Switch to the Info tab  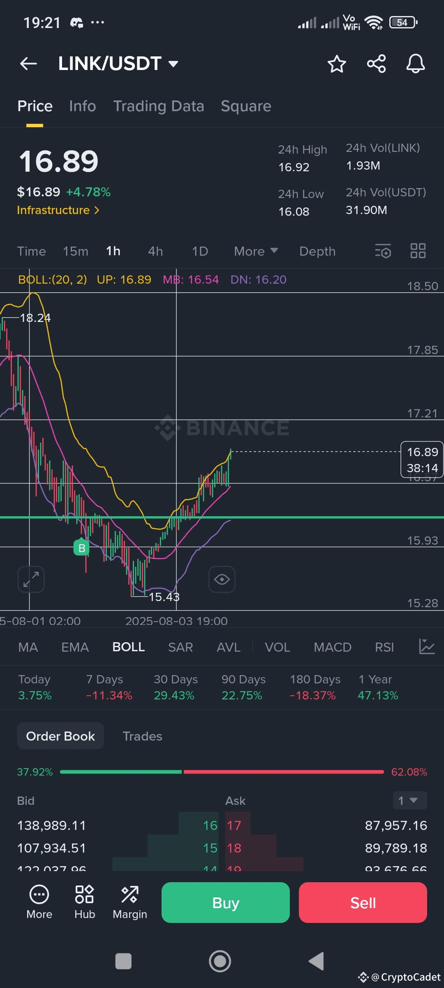click(83, 106)
